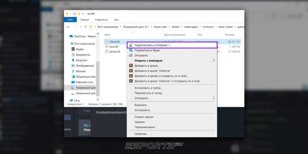This screenshot has width=308, height=154.
Task: Click WinRAR icon beside Добавить в архив "client.rar"
Action: (131, 71)
